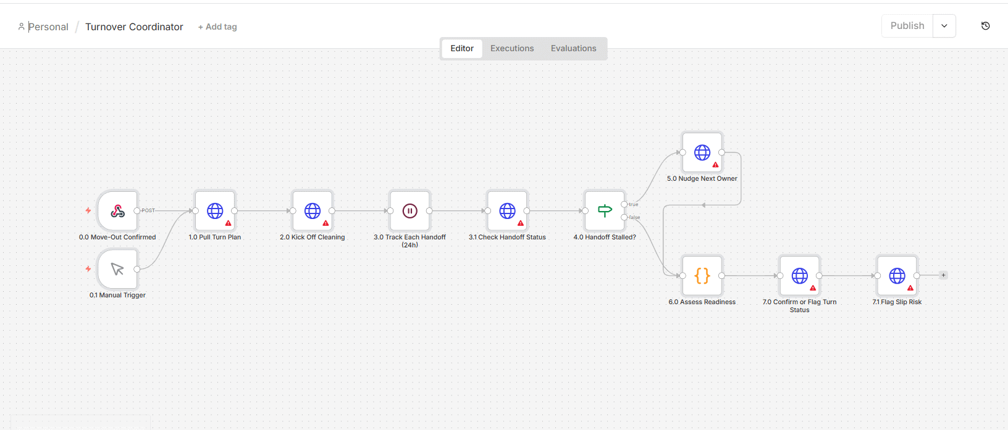Click the "1.0 Pull Turn Plan" label
1008x430 pixels.
pos(215,238)
